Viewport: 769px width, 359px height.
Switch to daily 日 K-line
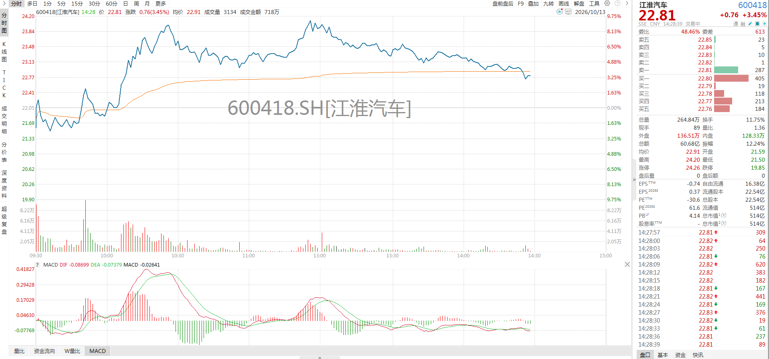point(125,4)
